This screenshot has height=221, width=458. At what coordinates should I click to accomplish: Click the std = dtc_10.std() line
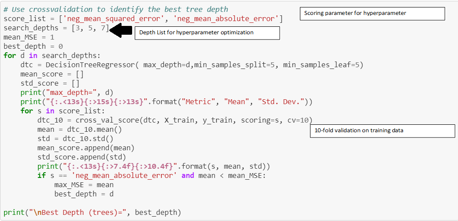75,138
